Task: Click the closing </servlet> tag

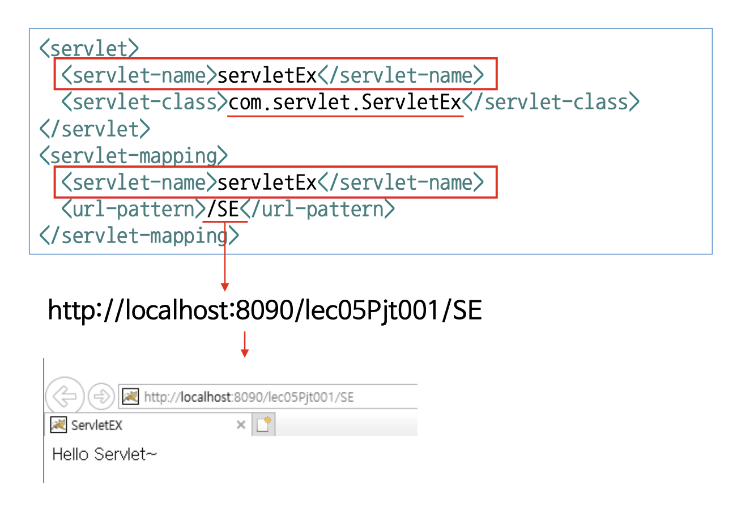Action: click(95, 129)
